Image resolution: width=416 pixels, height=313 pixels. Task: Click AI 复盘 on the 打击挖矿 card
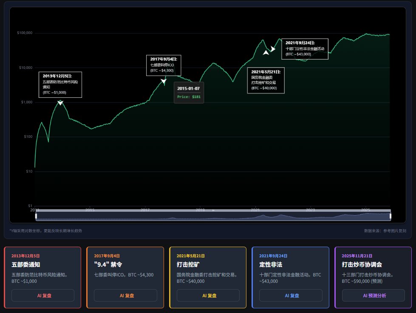click(208, 295)
